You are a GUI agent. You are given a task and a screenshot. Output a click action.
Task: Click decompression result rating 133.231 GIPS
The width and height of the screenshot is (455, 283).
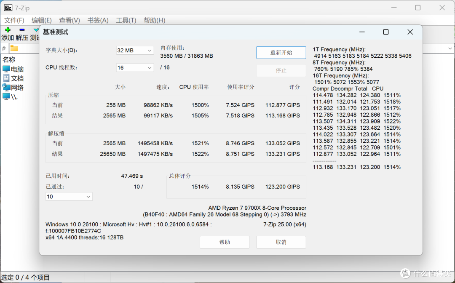[x=283, y=154]
